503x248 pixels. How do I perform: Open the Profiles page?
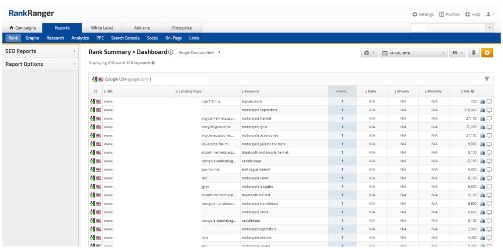tap(449, 15)
